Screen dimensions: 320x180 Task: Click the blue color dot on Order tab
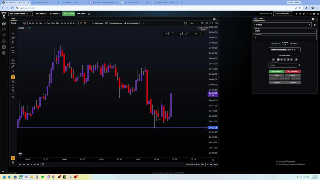pyautogui.click(x=255, y=19)
